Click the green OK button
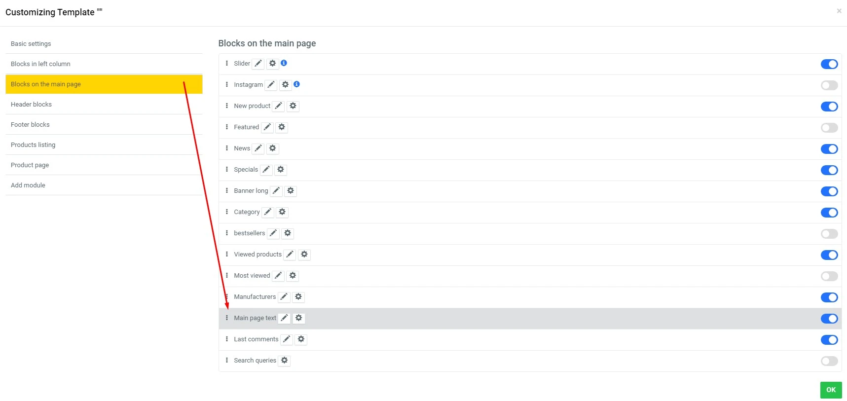Viewport: 847px width, 401px height. (x=831, y=390)
